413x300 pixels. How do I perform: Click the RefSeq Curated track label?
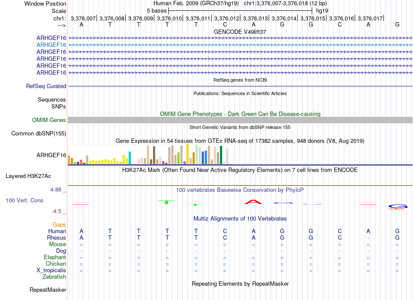coord(46,86)
